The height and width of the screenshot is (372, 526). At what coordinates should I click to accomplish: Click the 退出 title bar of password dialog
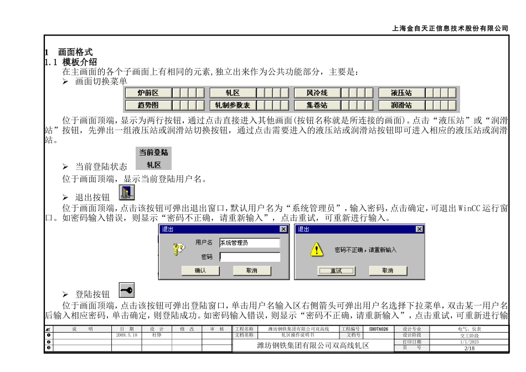[224, 229]
